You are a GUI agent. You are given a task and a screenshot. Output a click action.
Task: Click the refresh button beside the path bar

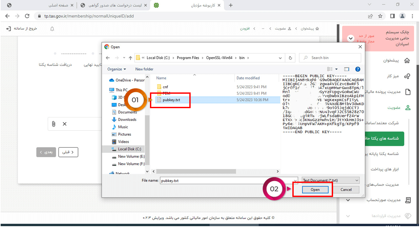click(290, 58)
